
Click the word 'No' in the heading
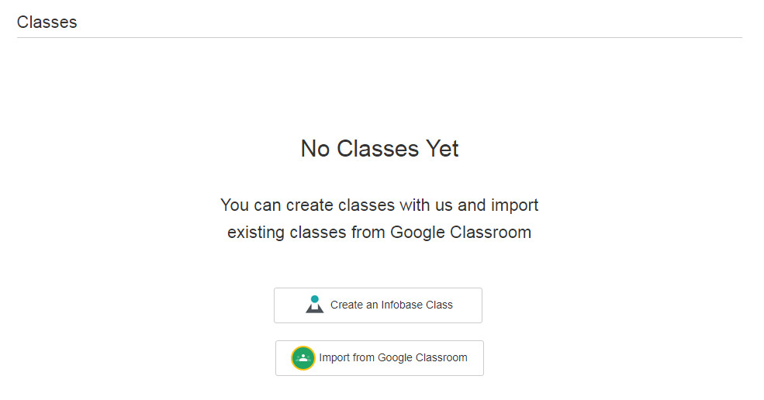pyautogui.click(x=315, y=148)
